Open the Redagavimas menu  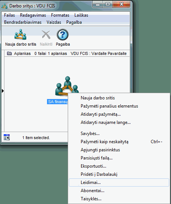33,15
